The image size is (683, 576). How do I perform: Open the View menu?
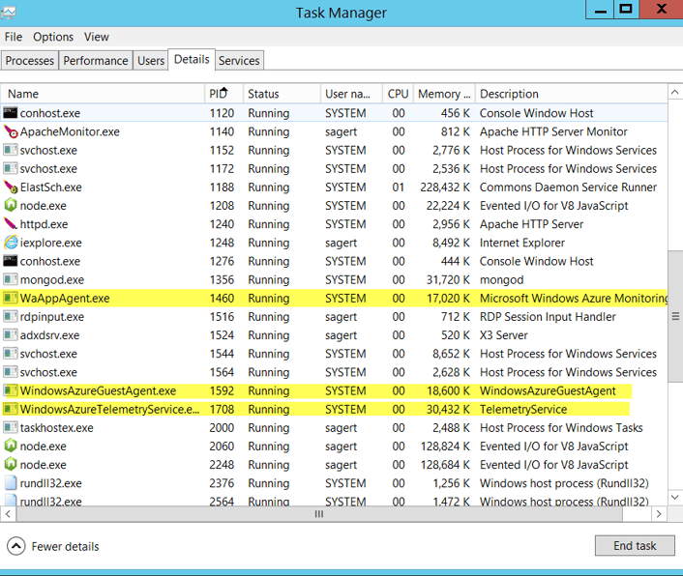97,37
